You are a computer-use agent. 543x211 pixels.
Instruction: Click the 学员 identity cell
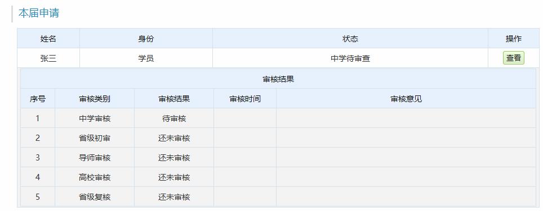(x=146, y=58)
